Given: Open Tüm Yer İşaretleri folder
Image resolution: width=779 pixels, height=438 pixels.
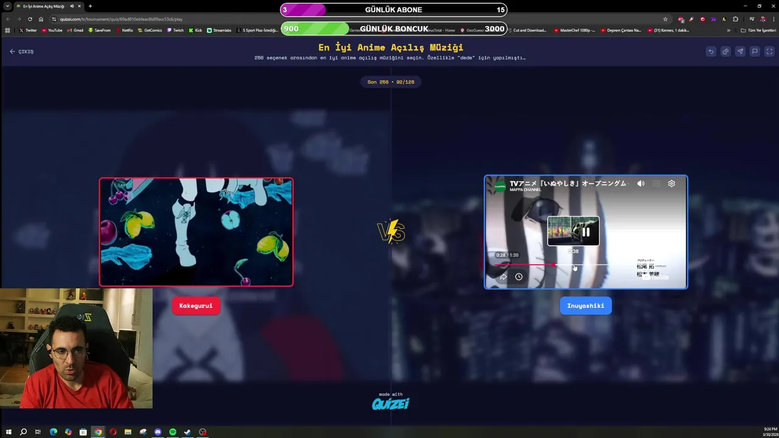Looking at the screenshot, I should [x=758, y=30].
